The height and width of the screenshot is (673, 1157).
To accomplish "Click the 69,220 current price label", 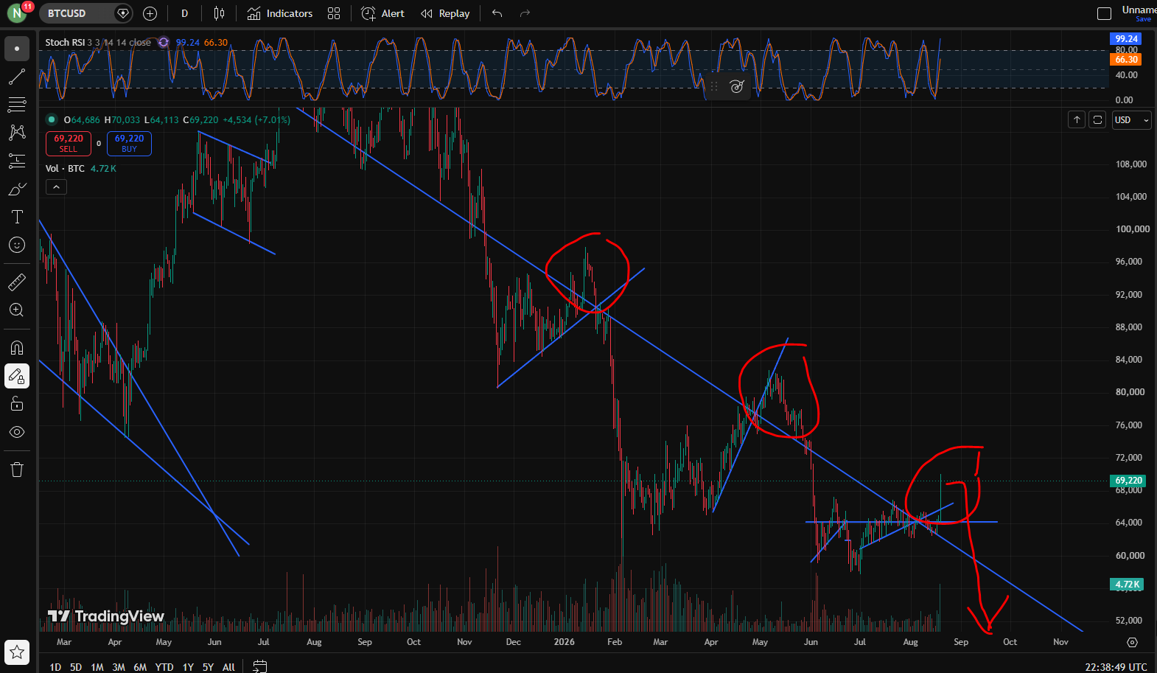I will (x=1128, y=481).
